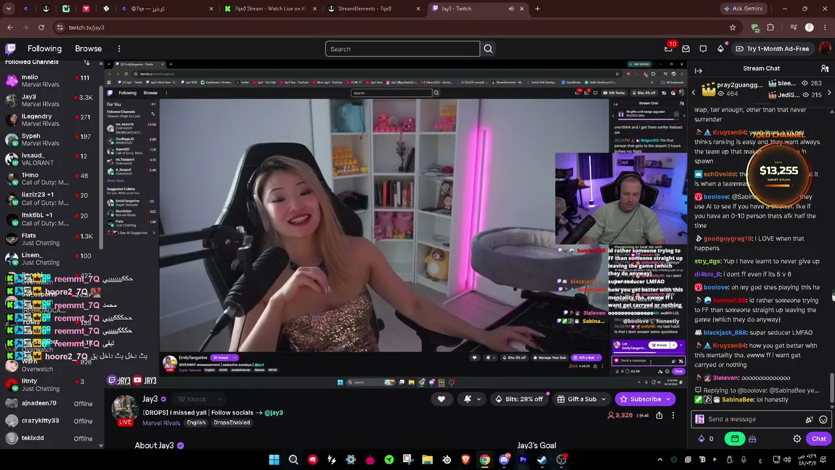The image size is (835, 470).
Task: Send message with the Chat button
Action: click(819, 439)
